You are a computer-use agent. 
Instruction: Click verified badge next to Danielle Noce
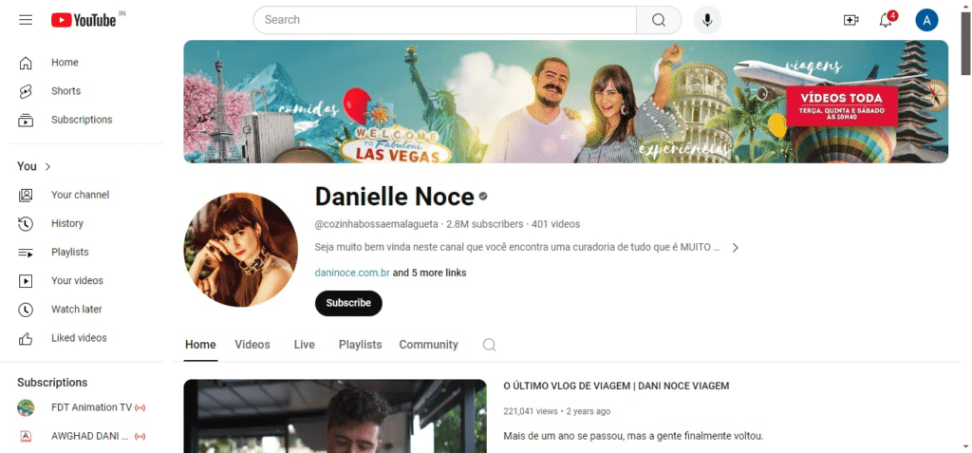(483, 197)
